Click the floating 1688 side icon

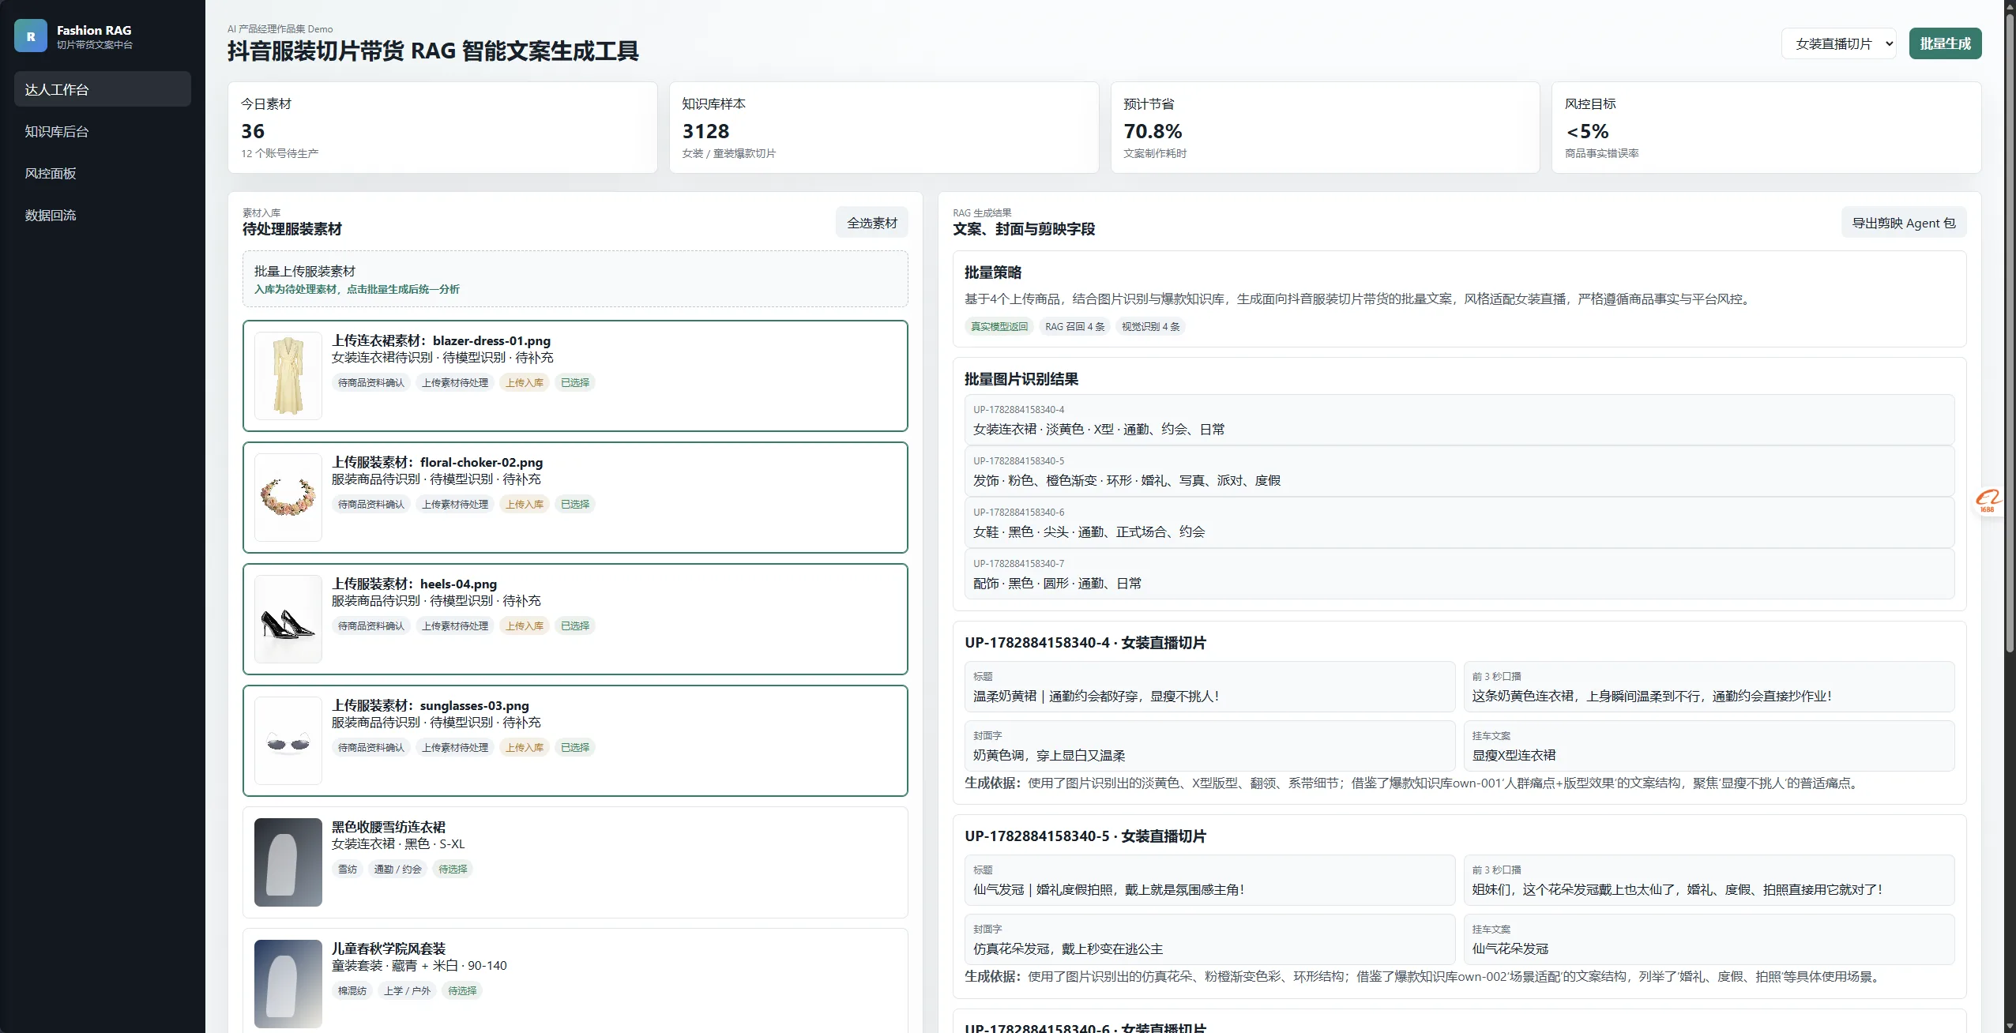pyautogui.click(x=1988, y=501)
